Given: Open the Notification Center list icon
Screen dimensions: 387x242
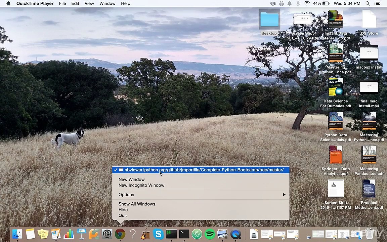Looking at the screenshot, I should [x=378, y=3].
